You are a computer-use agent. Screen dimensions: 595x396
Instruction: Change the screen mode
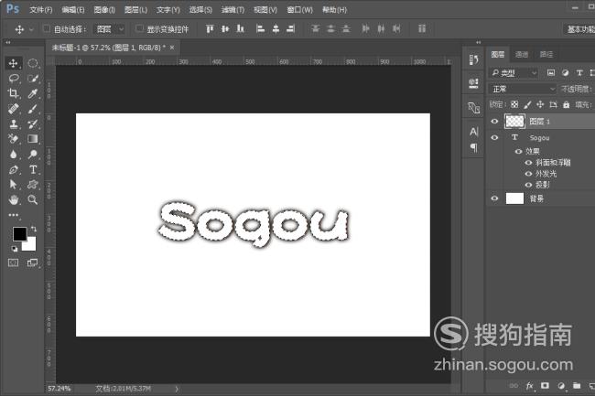tap(33, 262)
